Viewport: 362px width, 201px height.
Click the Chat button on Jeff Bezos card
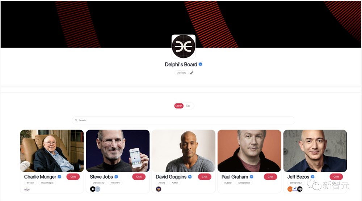coord(336,176)
